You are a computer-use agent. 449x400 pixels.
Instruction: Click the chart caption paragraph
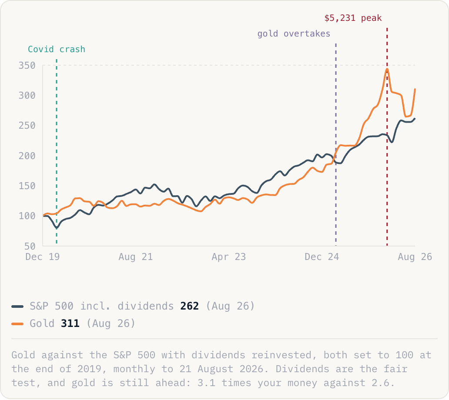click(x=221, y=369)
